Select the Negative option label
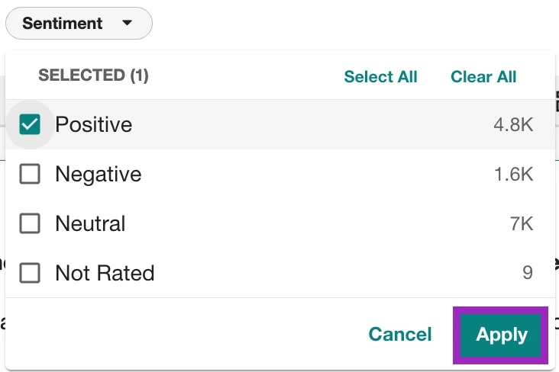This screenshot has height=372, width=559. coord(99,175)
